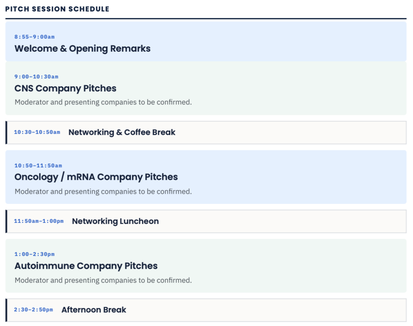Viewport: 413px width, 326px height.
Task: Select Oncology moderator to be confirmed text
Action: [103, 192]
